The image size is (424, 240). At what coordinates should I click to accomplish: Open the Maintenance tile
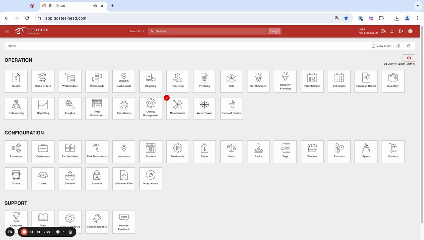pyautogui.click(x=178, y=108)
